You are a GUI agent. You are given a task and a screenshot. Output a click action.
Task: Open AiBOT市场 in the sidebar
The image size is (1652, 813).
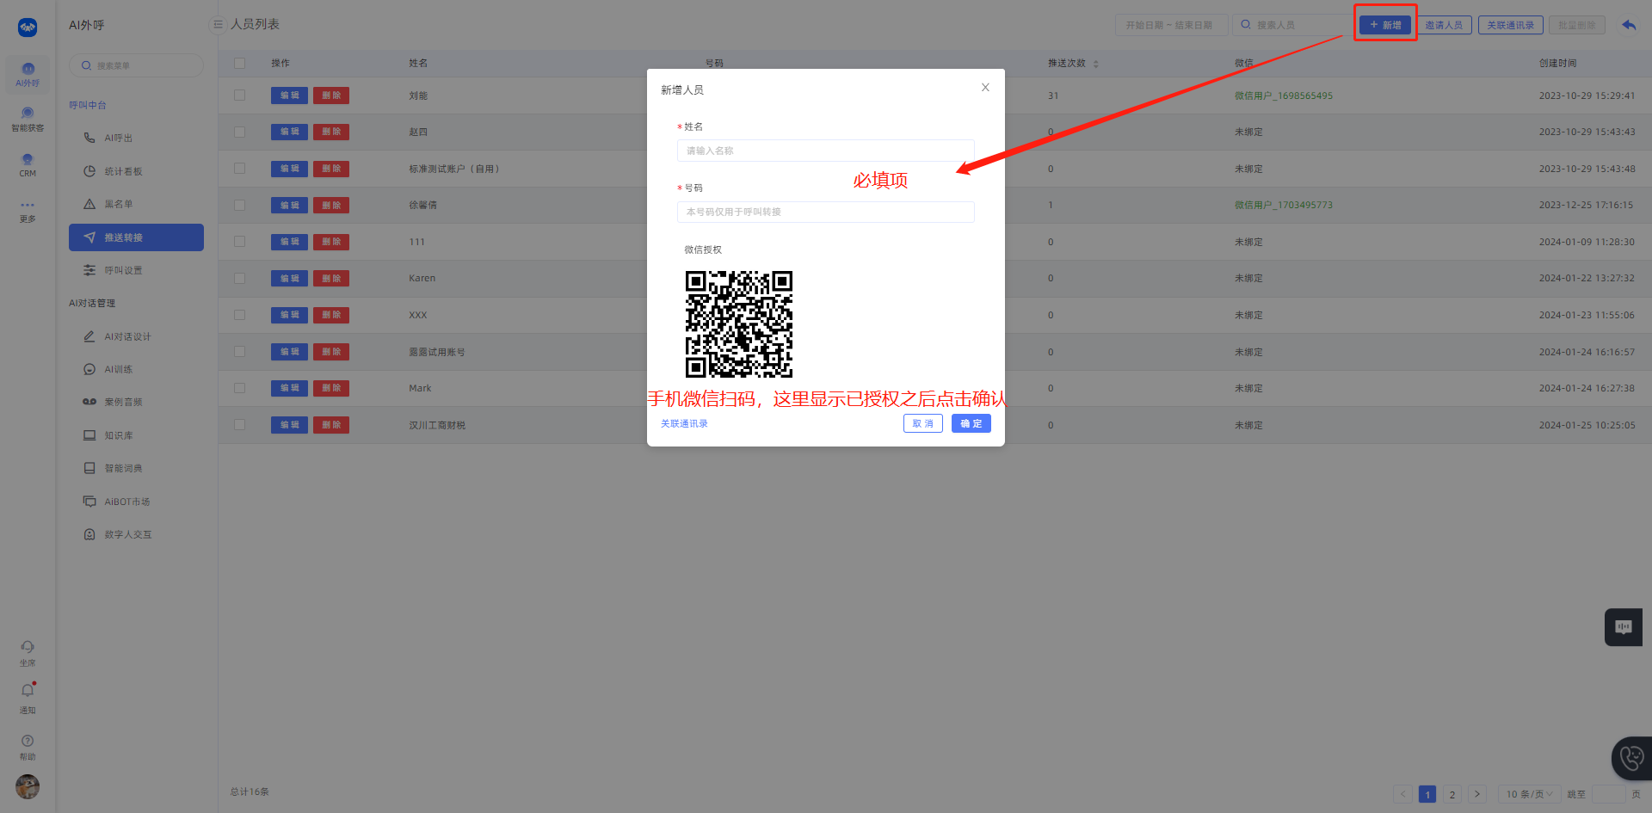(136, 502)
